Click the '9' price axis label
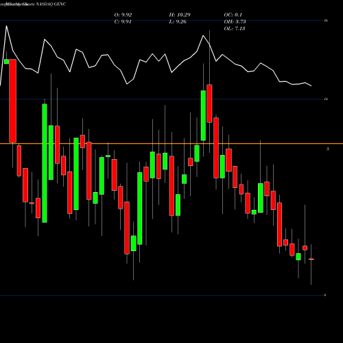 tap(325, 295)
